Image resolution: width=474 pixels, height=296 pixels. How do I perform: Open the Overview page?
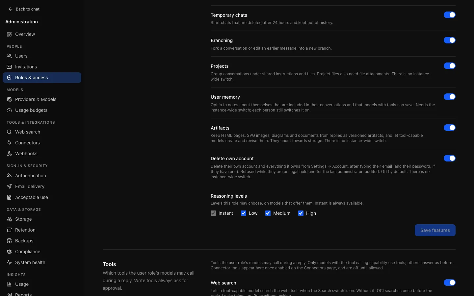42,34
